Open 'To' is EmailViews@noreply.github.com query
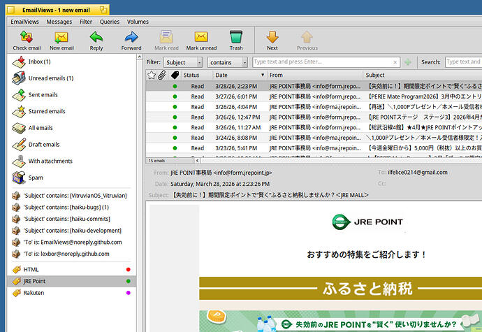This screenshot has width=482, height=332. click(x=71, y=242)
